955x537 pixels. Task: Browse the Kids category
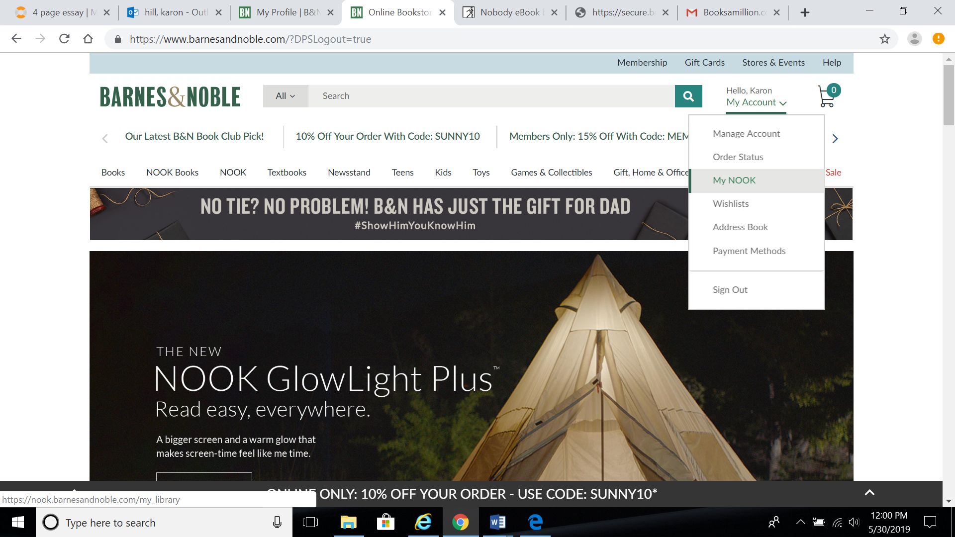pyautogui.click(x=443, y=173)
